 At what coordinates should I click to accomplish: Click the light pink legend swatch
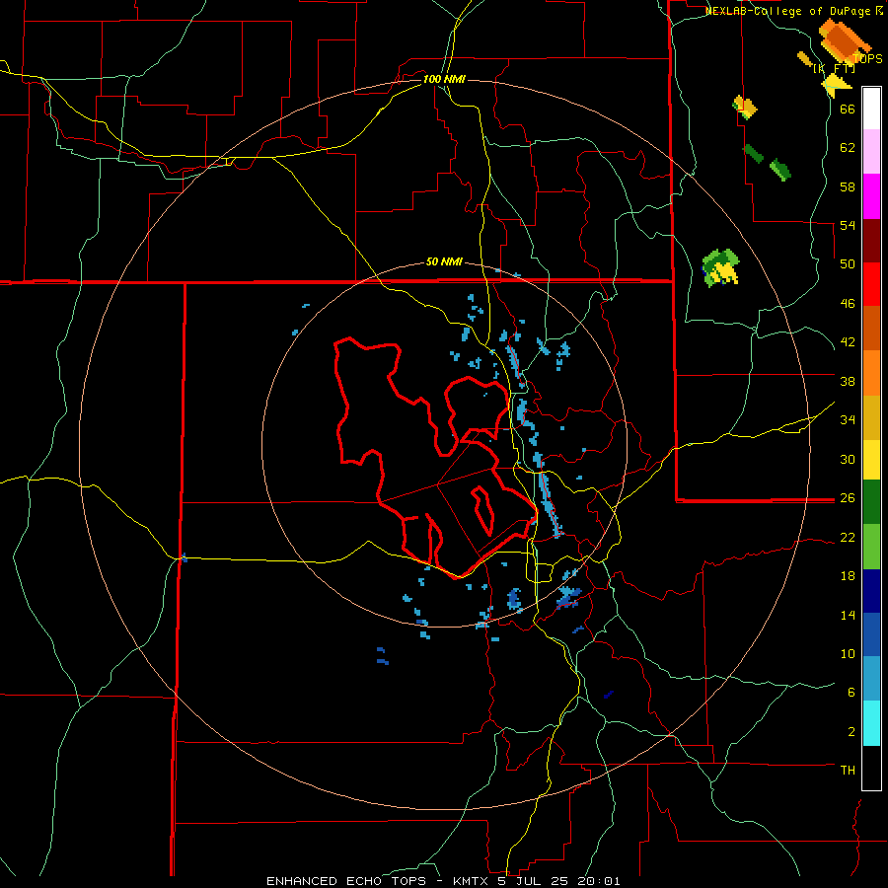[x=871, y=152]
